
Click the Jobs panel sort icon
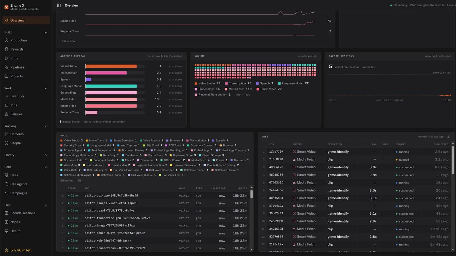pos(448,137)
